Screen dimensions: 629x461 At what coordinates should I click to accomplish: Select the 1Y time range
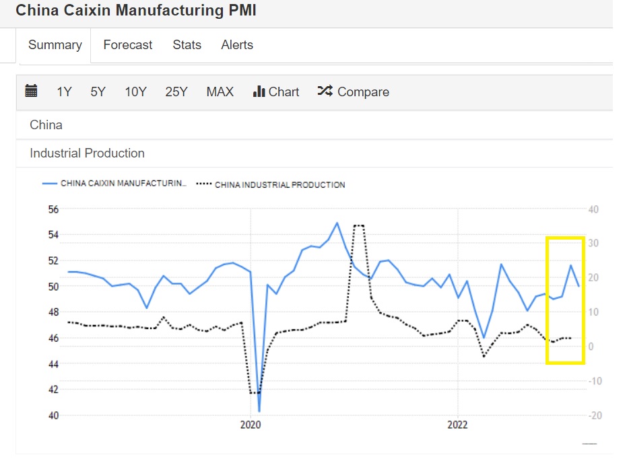(x=64, y=92)
